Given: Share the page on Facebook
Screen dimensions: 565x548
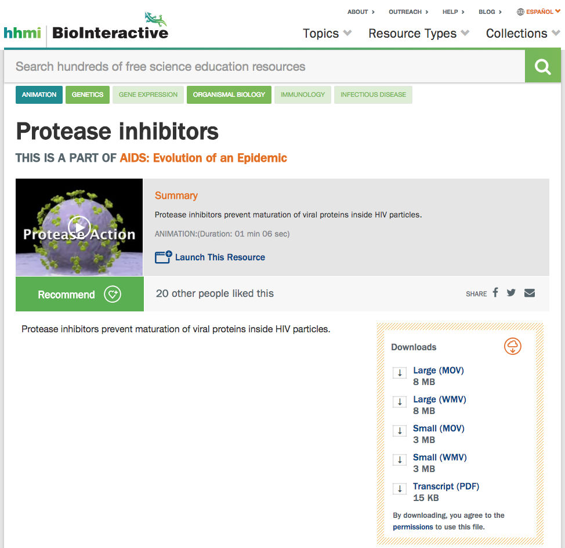Looking at the screenshot, I should 495,293.
